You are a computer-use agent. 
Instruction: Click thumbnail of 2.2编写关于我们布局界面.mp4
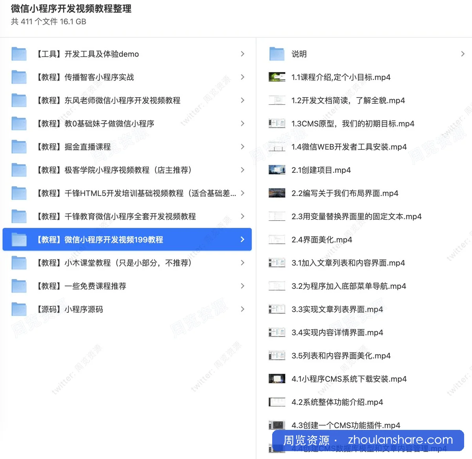pos(277,193)
